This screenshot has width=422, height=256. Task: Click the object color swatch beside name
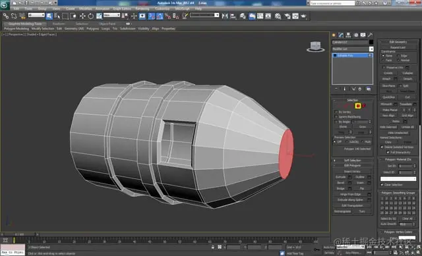371,42
